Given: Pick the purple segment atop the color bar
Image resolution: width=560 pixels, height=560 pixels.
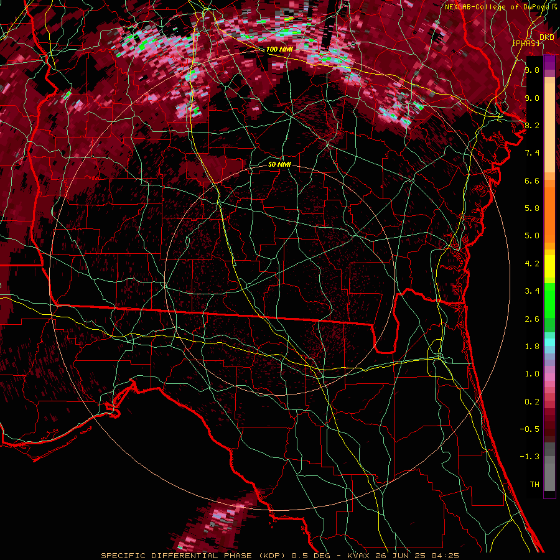Looking at the screenshot, I should pyautogui.click(x=549, y=63).
